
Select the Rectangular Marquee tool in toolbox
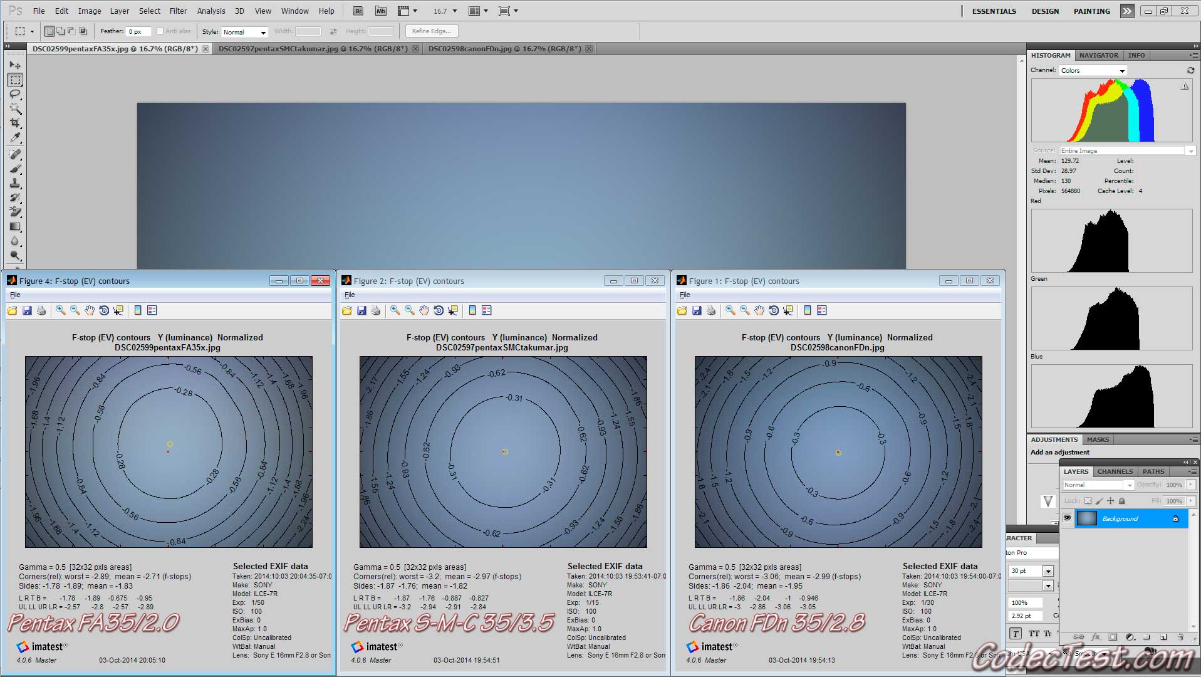[15, 80]
